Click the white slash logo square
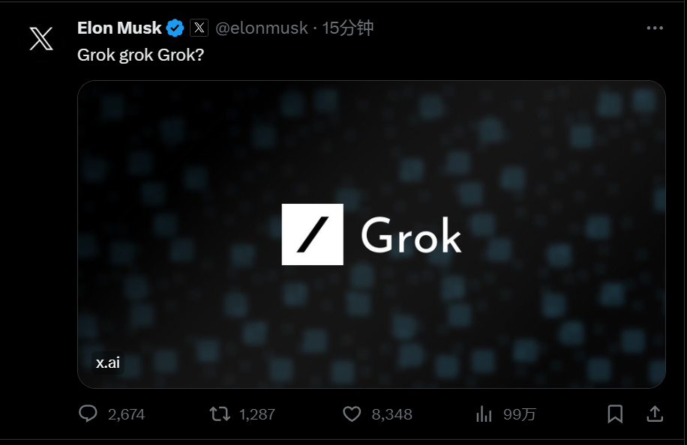687x445 pixels. [x=313, y=234]
